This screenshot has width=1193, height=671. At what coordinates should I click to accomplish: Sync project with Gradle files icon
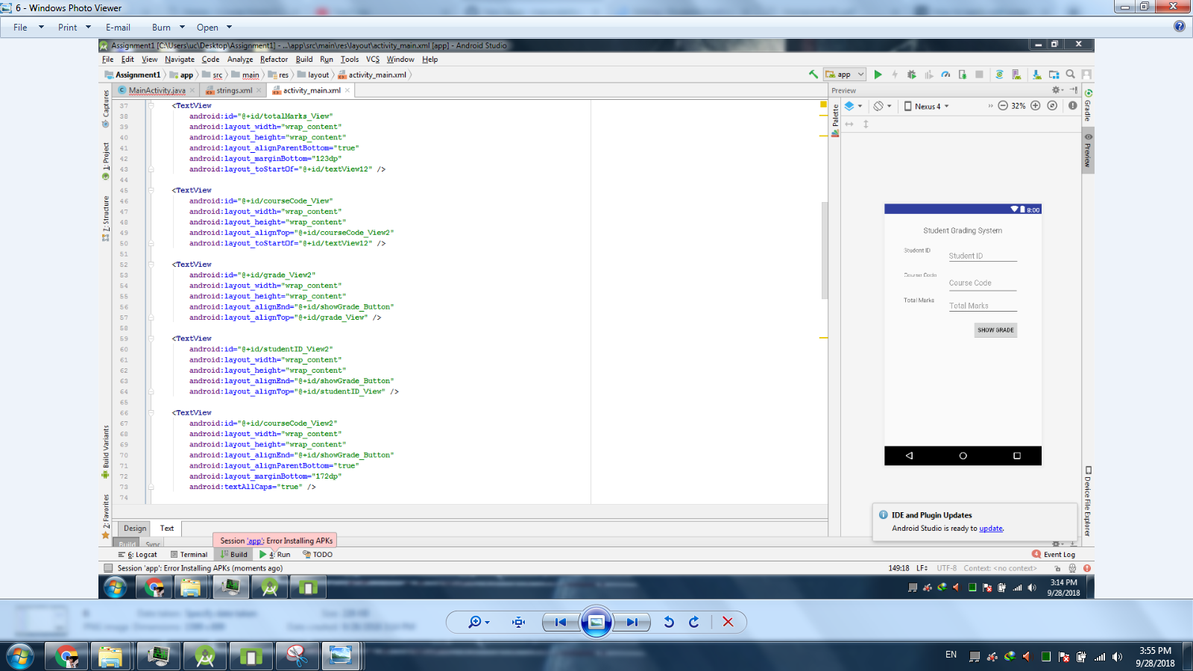999,75
